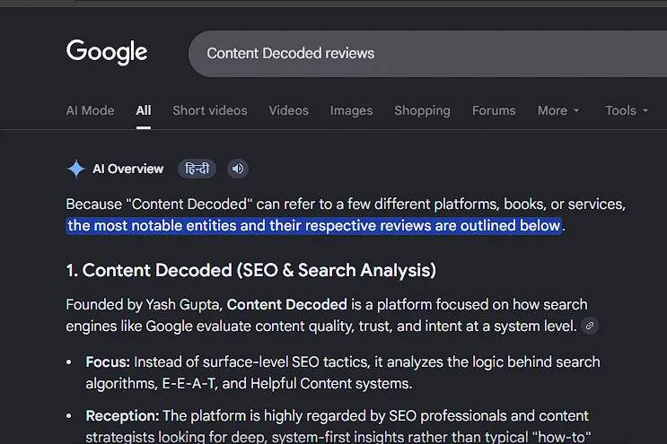The height and width of the screenshot is (444, 667).
Task: Click the 'Reception:' bullet label
Action: tap(122, 415)
